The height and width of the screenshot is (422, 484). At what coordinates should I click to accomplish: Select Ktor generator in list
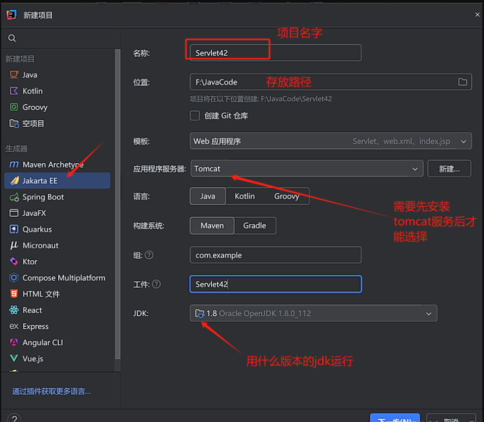(57, 261)
